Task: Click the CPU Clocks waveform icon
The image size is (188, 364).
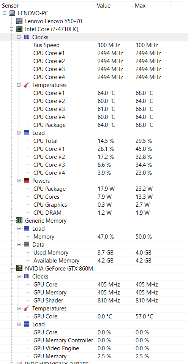Action: [x=27, y=37]
